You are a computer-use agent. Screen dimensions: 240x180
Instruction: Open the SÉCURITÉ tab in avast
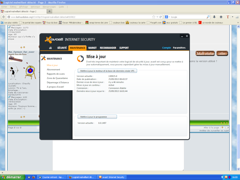point(62,48)
